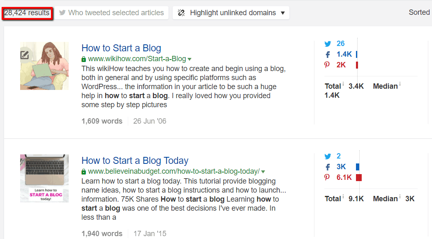Click the Facebook icon next to 1.4K shares
The height and width of the screenshot is (239, 432).
327,54
